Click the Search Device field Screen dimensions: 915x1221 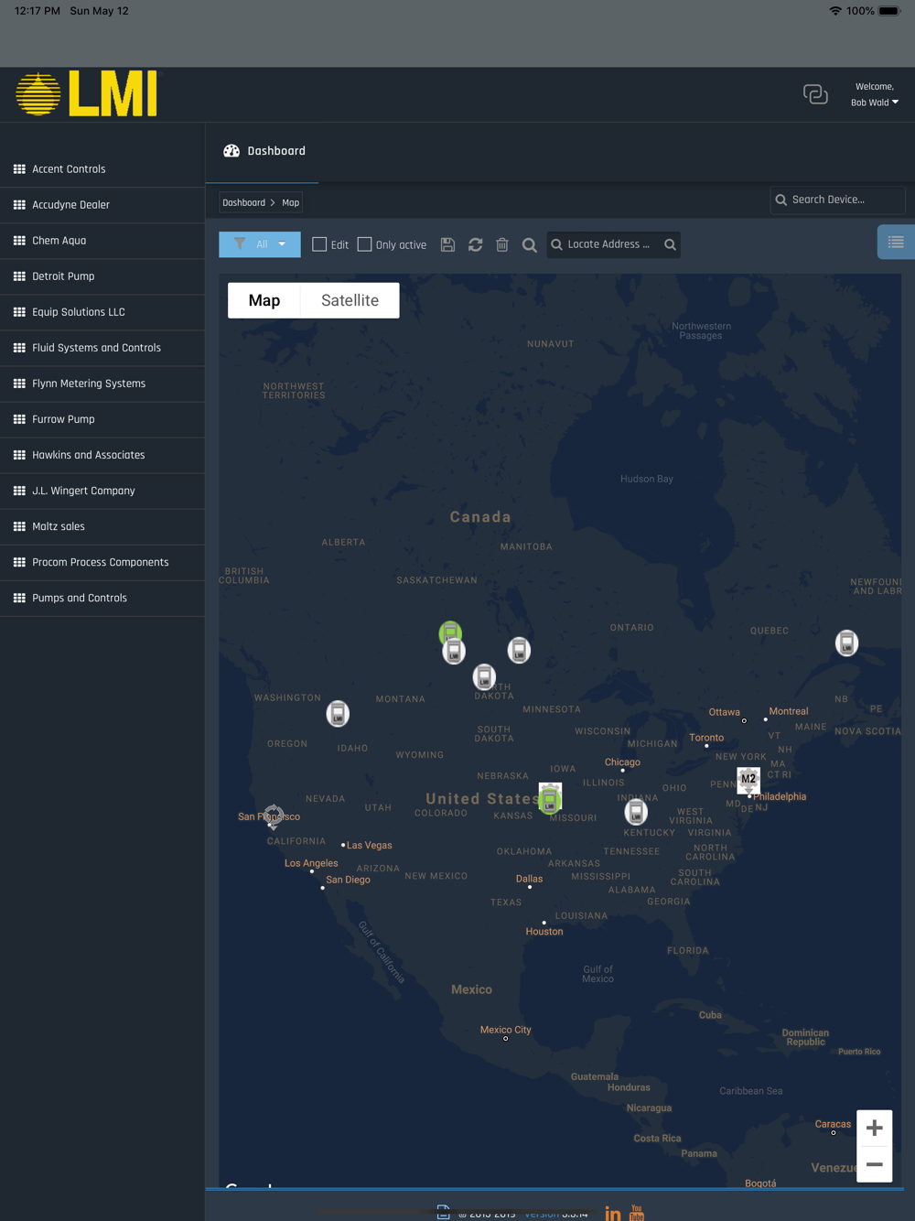[838, 200]
